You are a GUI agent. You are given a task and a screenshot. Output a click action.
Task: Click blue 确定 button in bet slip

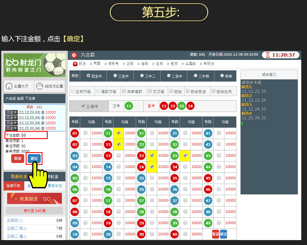pos(34,159)
